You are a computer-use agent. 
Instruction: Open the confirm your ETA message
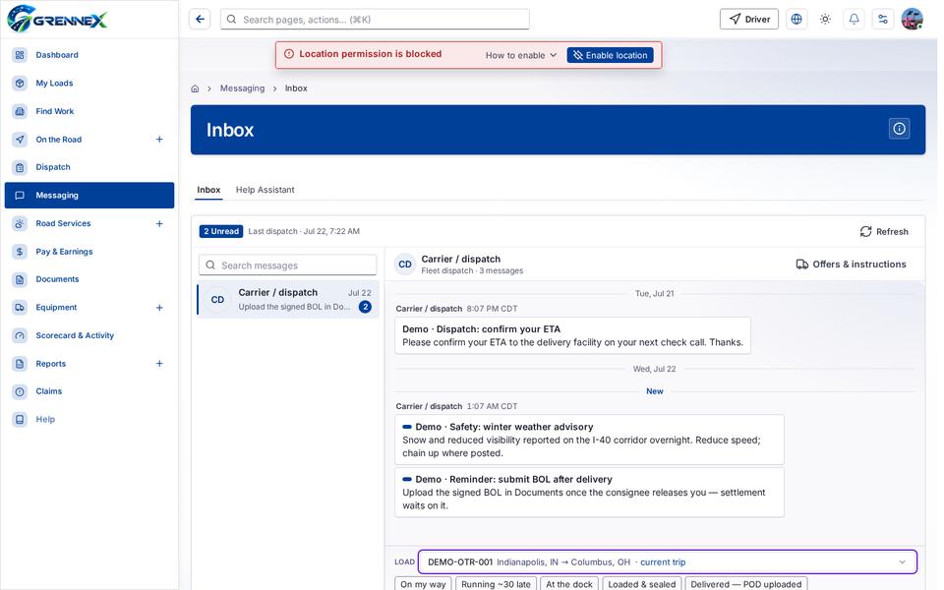coord(572,335)
